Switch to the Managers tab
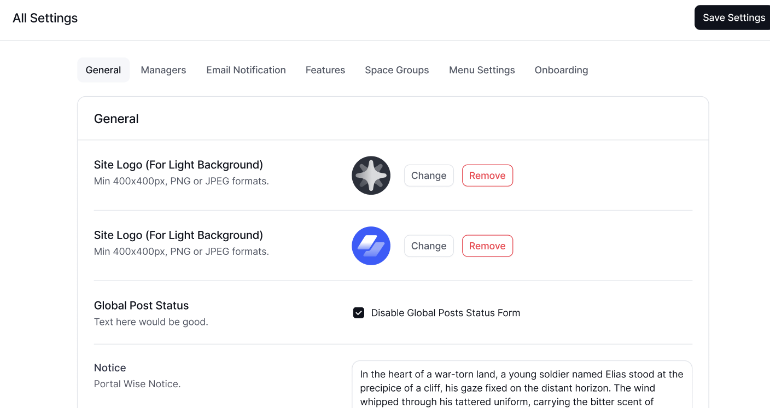This screenshot has width=770, height=408. [x=163, y=70]
